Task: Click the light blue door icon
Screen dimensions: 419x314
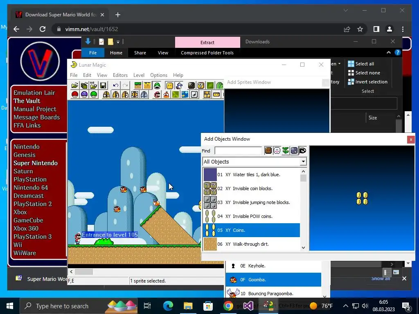Action: point(144,94)
